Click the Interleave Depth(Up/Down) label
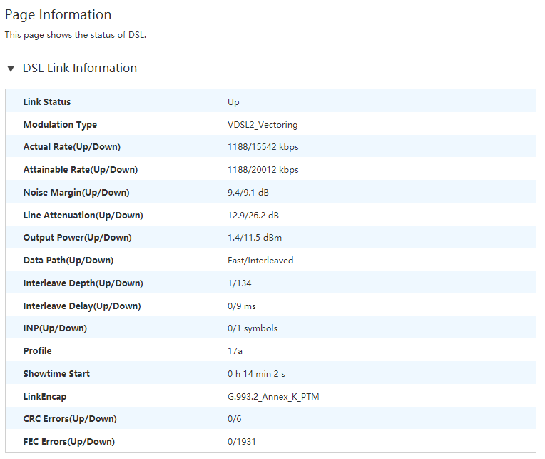Image resolution: width=545 pixels, height=459 pixels. [x=83, y=283]
